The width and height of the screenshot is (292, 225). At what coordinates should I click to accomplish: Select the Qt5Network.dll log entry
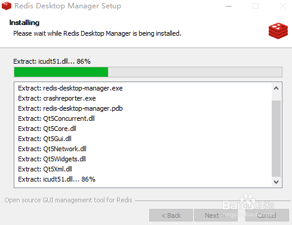[52, 149]
